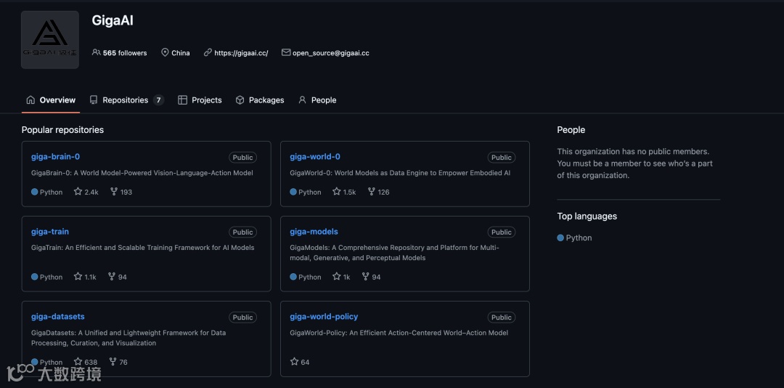Viewport: 784px width, 388px height.
Task: Click the People tab person icon
Action: coord(302,100)
